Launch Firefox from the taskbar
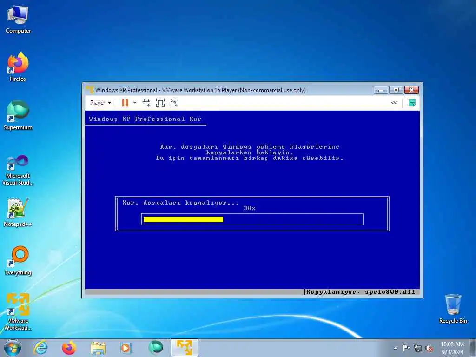The image size is (476, 357). (69, 348)
